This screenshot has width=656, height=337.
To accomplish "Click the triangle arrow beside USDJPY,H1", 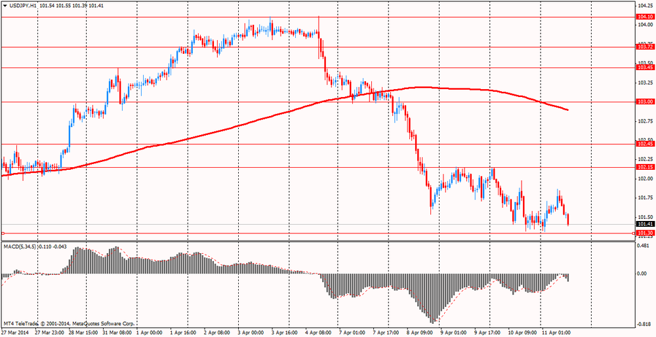I will coord(5,5).
